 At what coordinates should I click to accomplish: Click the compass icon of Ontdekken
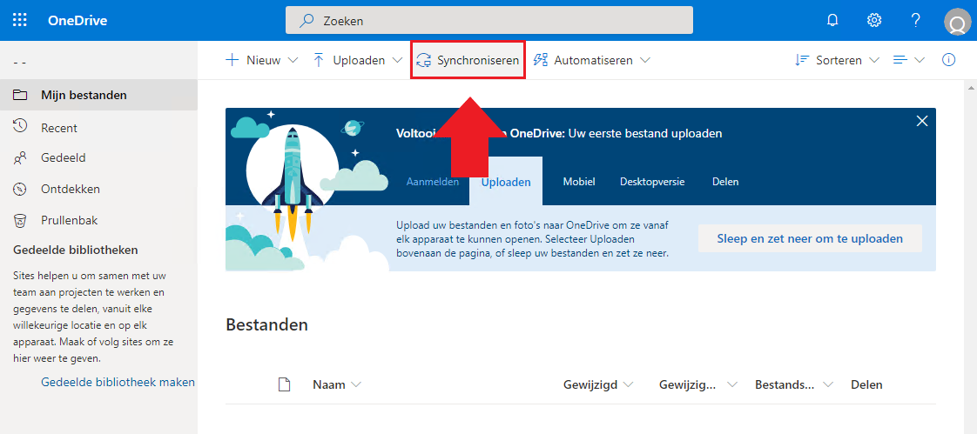pos(20,189)
